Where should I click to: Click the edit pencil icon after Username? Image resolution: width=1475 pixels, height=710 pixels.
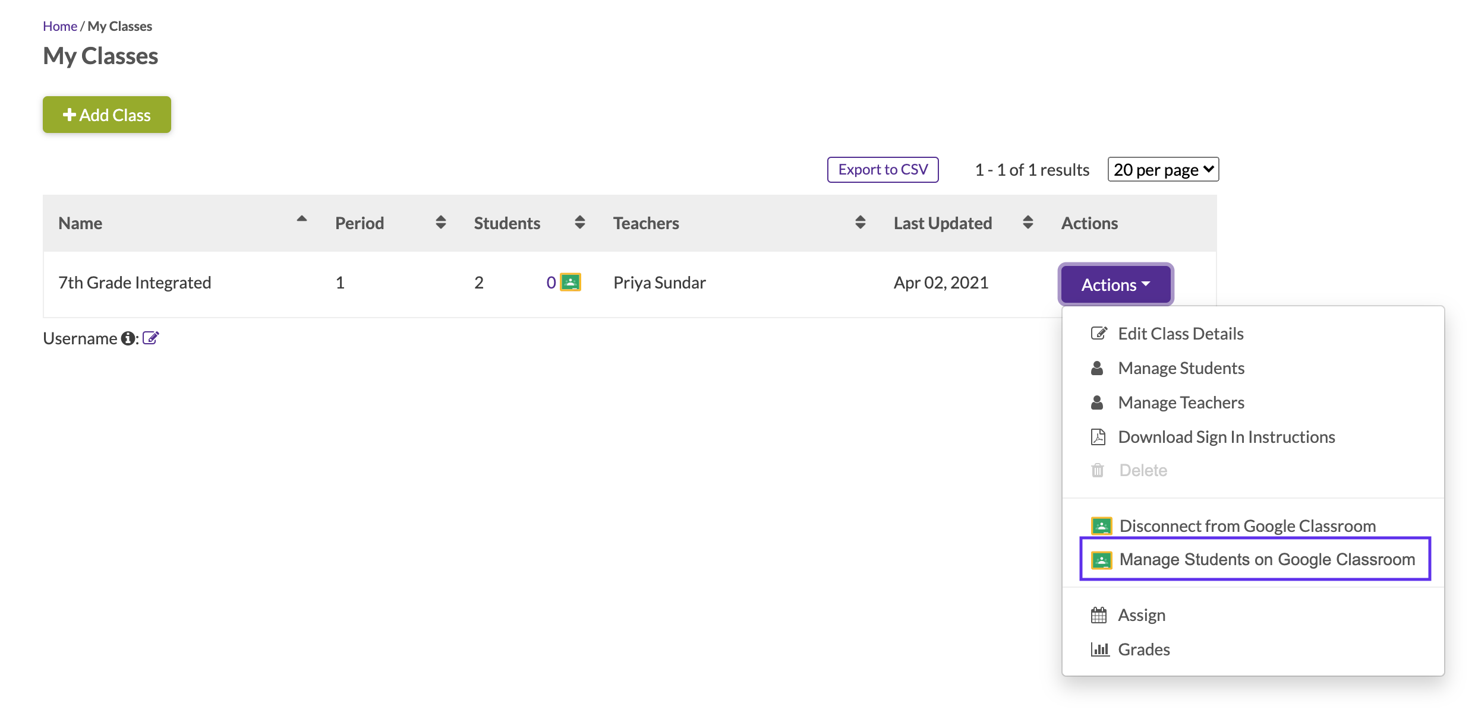coord(152,338)
